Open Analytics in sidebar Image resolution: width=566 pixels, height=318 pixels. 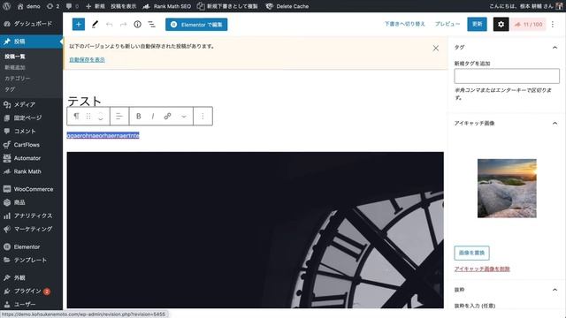(32, 216)
